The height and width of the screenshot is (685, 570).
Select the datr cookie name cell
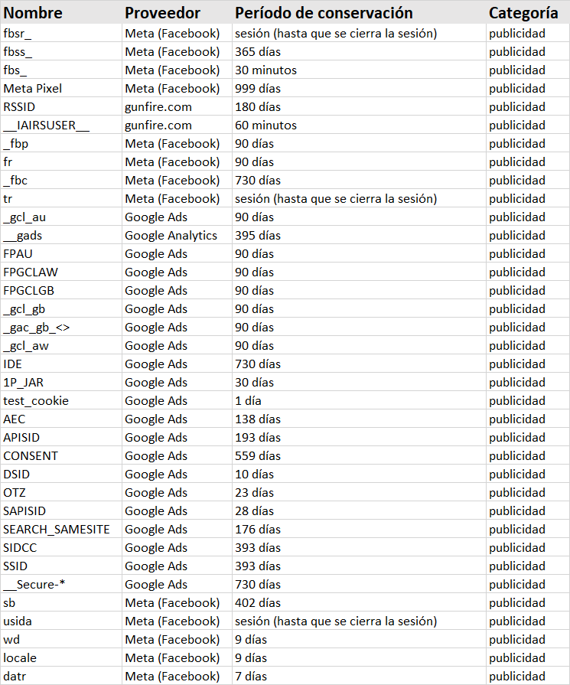point(15,677)
